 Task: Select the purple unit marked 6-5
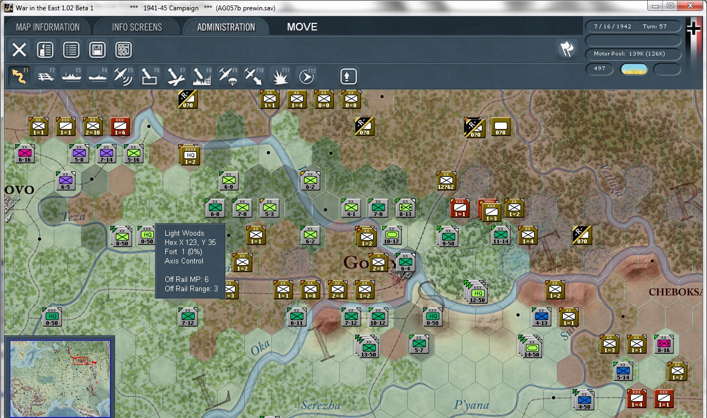tap(65, 181)
